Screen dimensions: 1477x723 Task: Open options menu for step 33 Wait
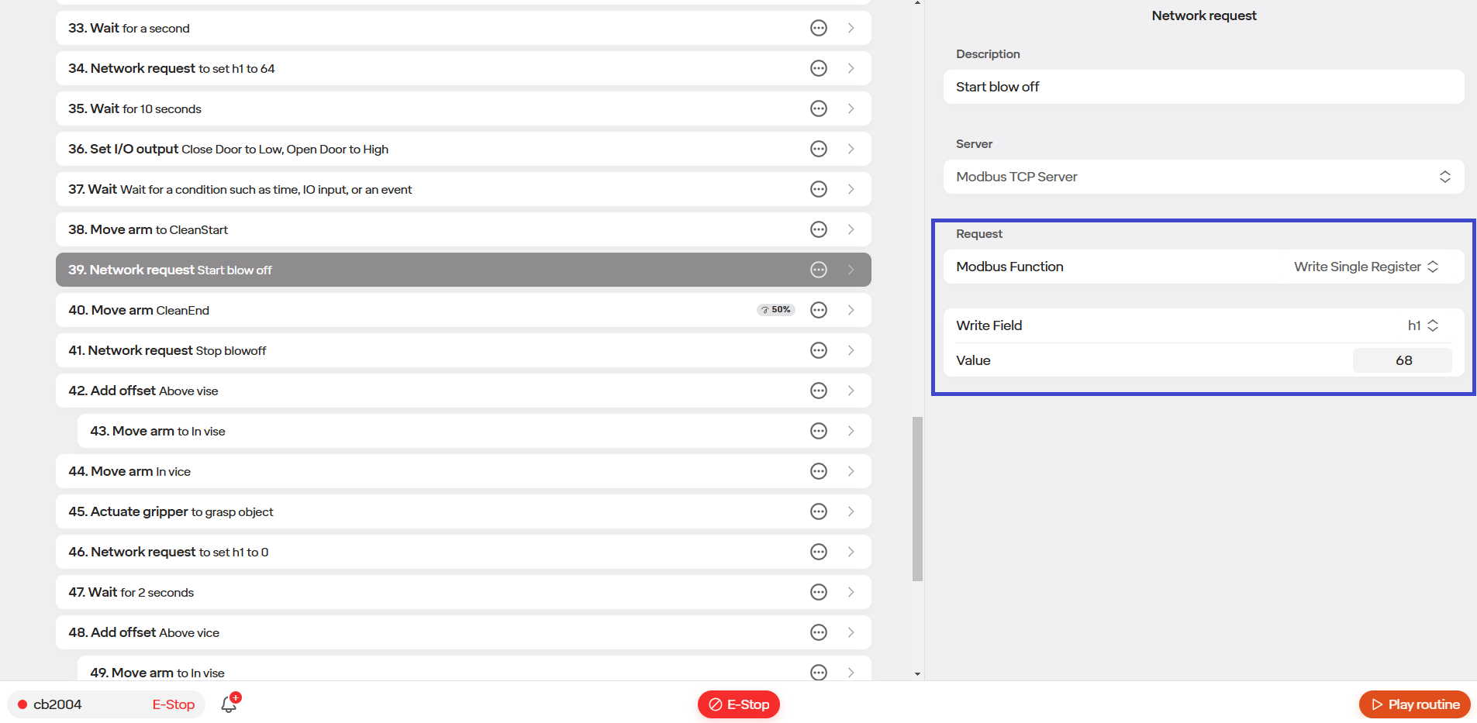819,28
